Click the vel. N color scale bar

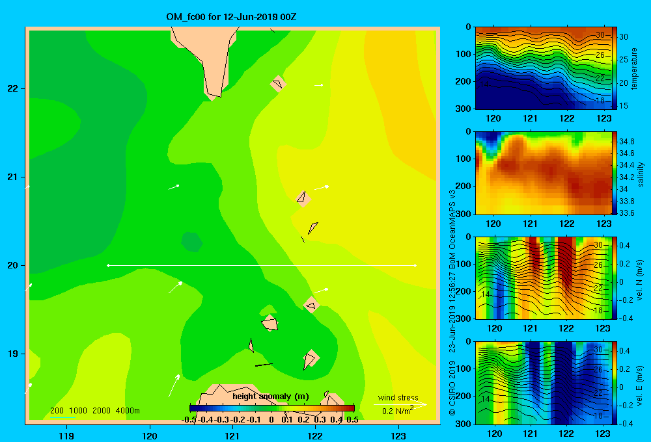(x=615, y=278)
